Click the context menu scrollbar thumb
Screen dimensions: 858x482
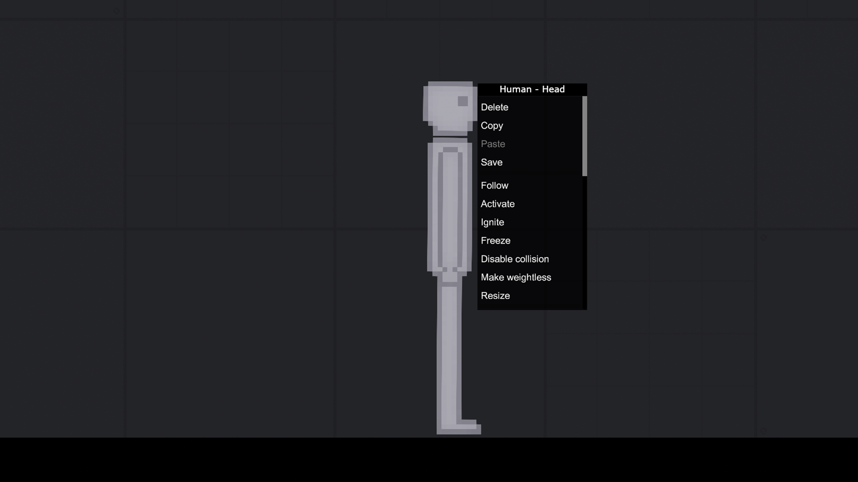585,136
